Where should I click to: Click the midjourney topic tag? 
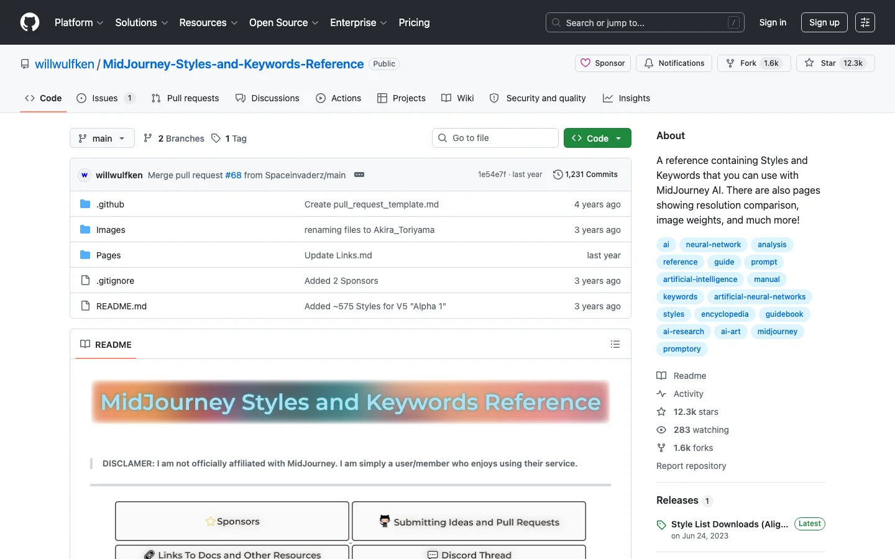pyautogui.click(x=777, y=332)
